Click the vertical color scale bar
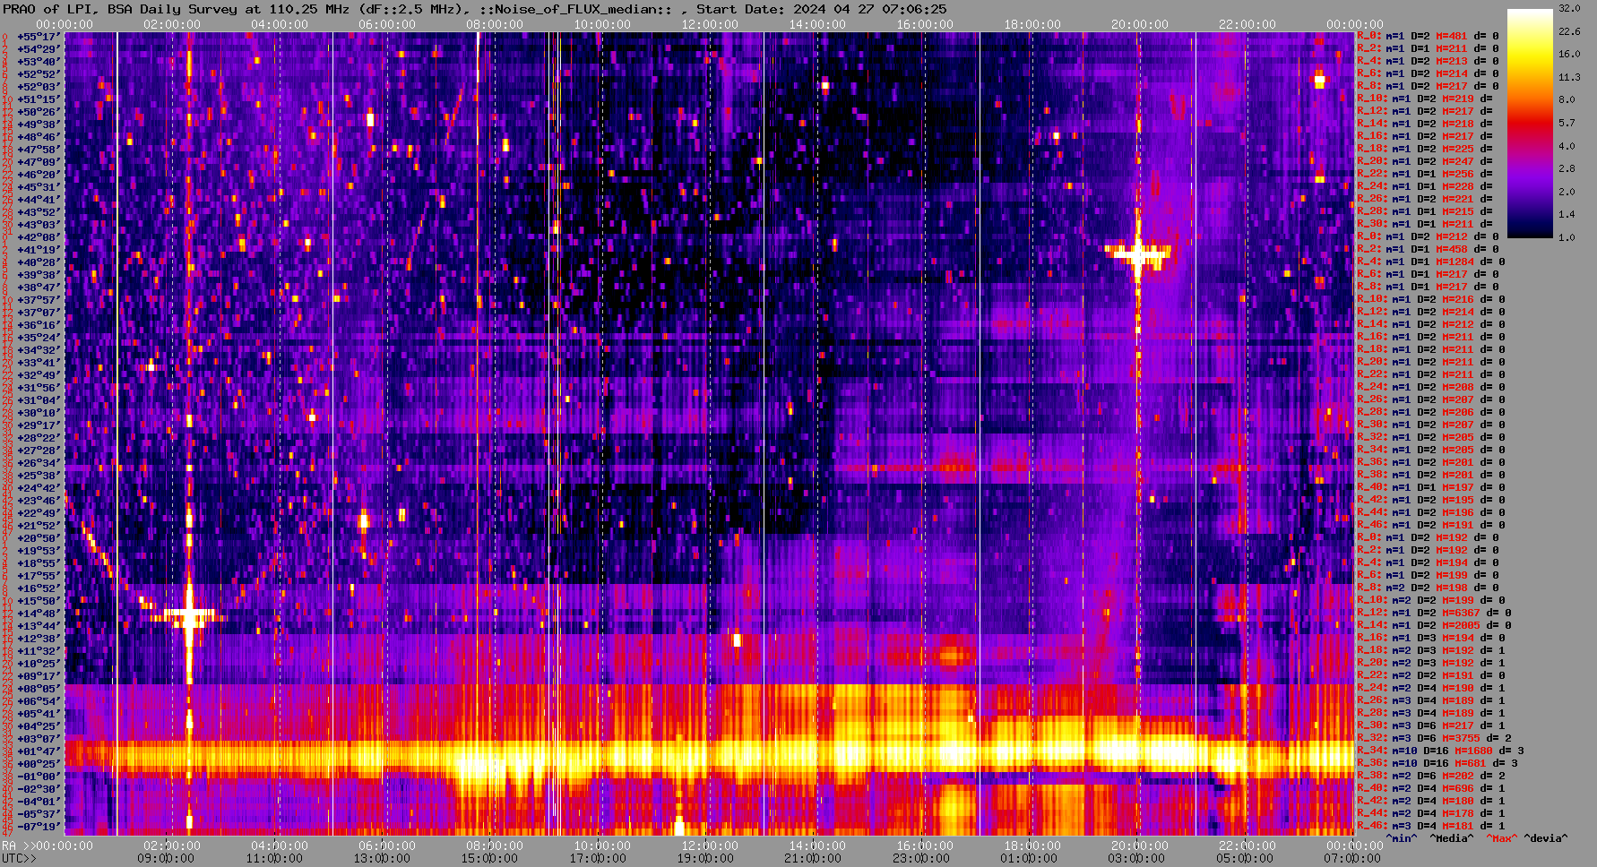The height and width of the screenshot is (867, 1597). 1530,123
